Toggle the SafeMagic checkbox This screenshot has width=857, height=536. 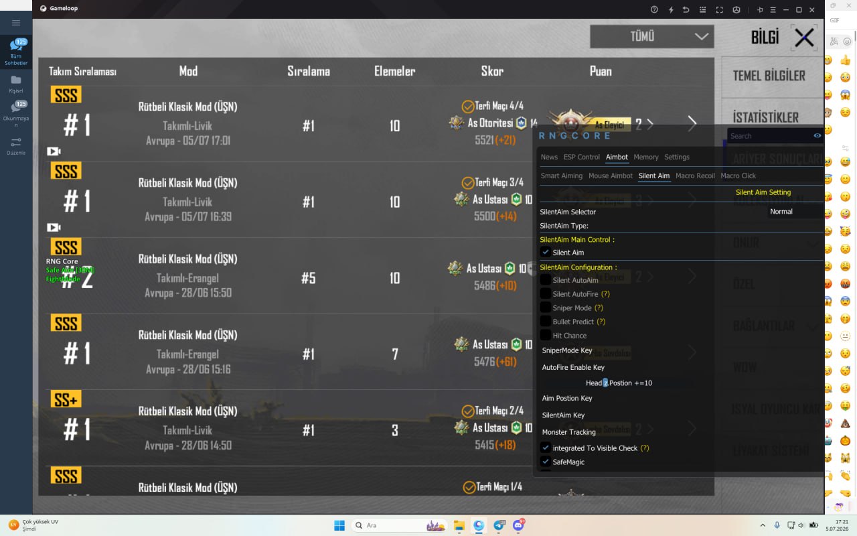(x=546, y=462)
